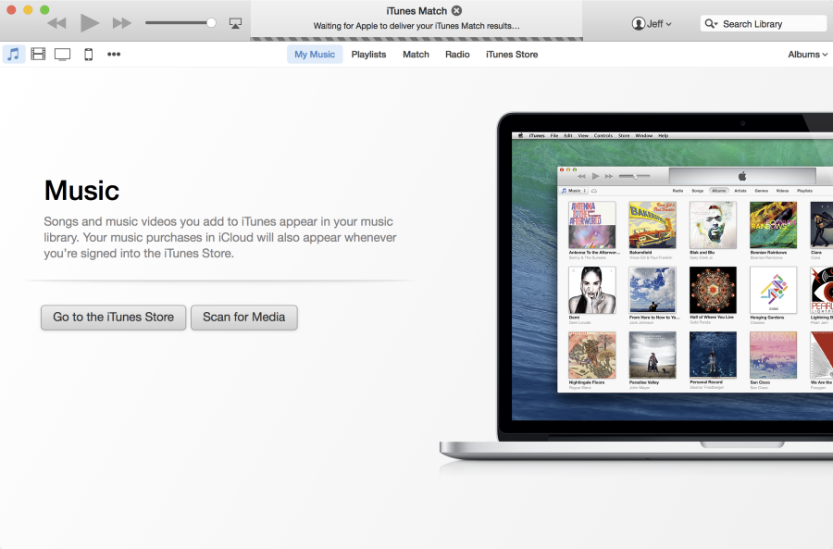Show more library types (ellipsis)
This screenshot has width=833, height=549.
click(114, 55)
